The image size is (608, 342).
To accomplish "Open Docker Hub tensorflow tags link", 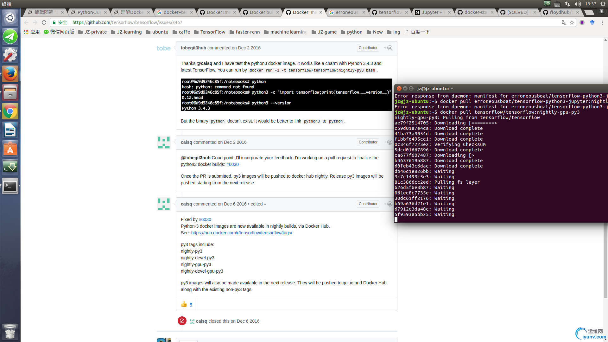I will coord(242,233).
